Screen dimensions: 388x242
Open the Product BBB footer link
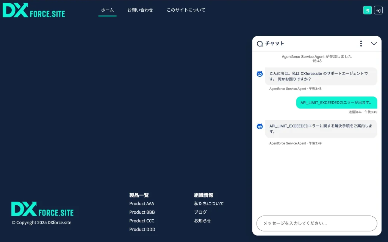tap(142, 213)
